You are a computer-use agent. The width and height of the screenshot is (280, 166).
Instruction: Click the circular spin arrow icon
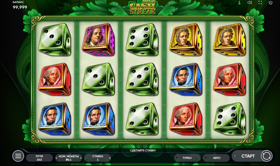click(267, 156)
